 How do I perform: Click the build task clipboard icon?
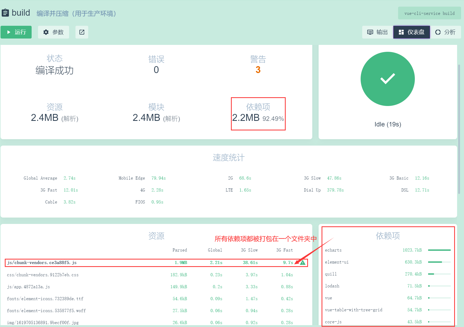click(5, 13)
